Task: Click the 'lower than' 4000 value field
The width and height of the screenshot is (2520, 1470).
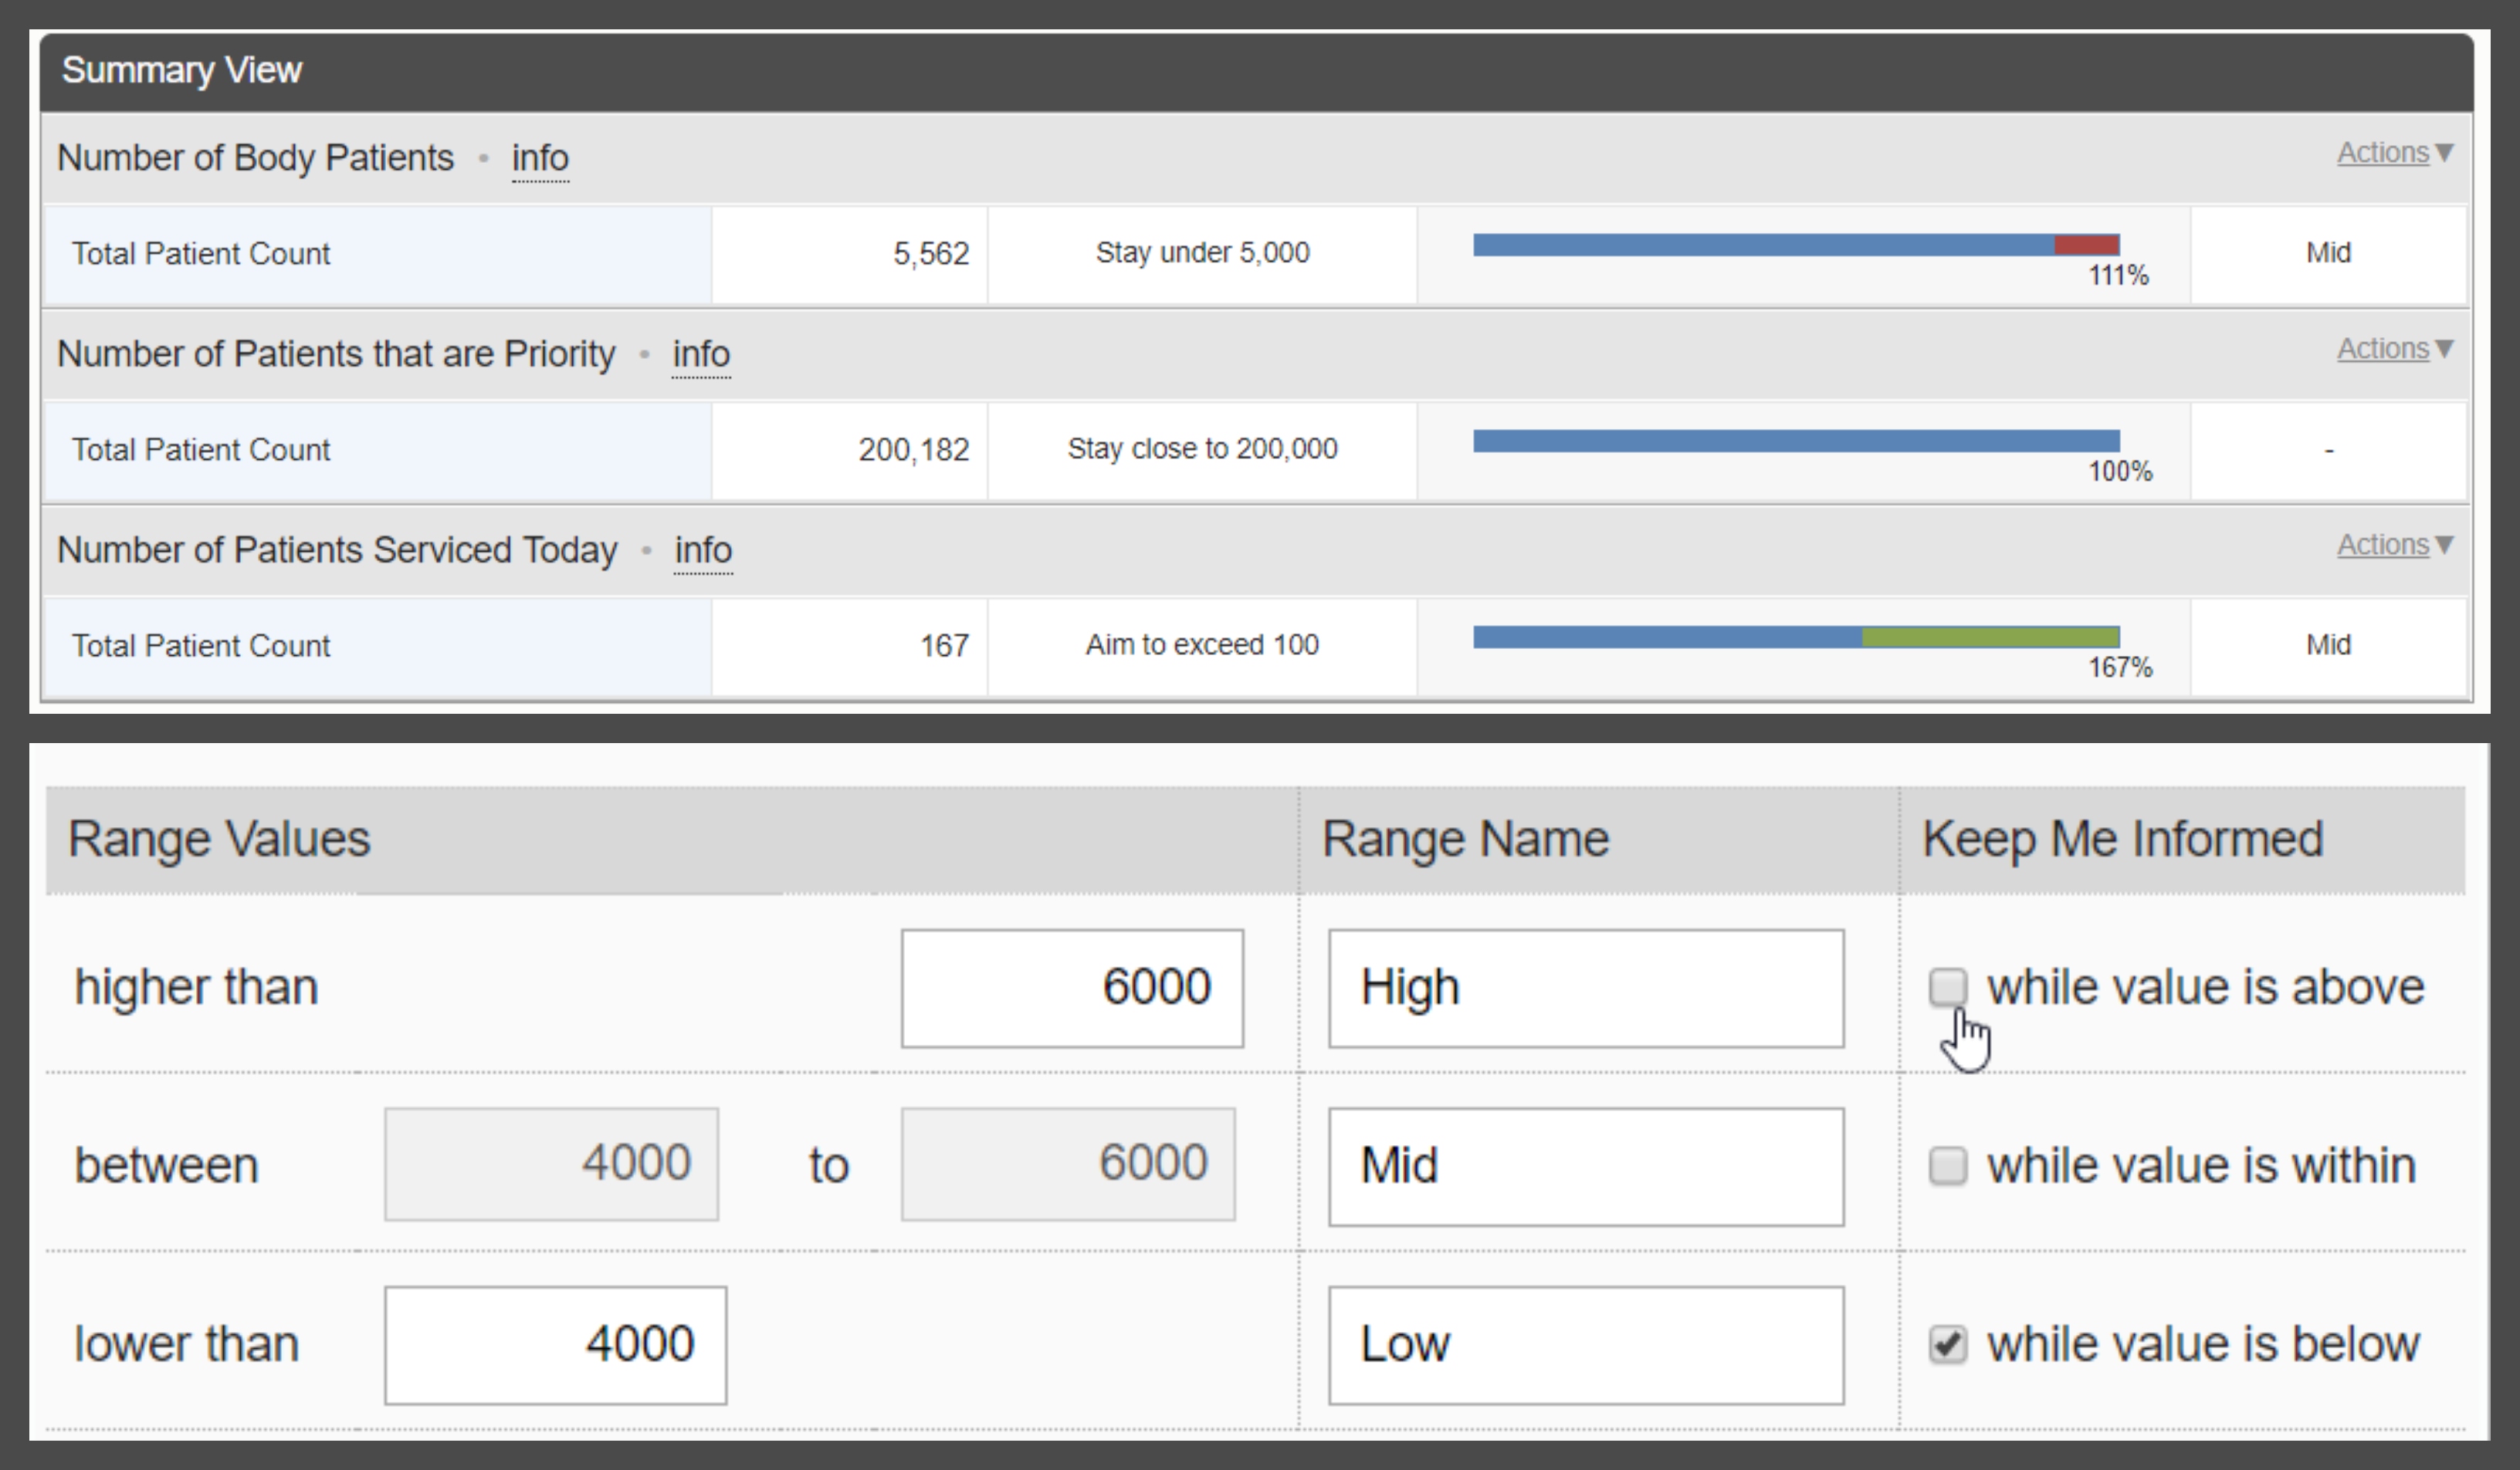Action: (x=555, y=1345)
